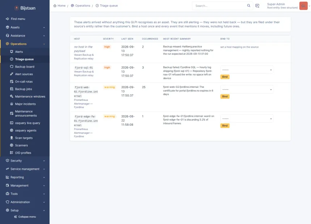This screenshot has height=224, width=311.
Task: Click the Maintenance announcements icon
Action: [12, 113]
